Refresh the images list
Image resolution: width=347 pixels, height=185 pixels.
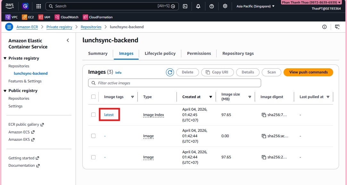pyautogui.click(x=170, y=72)
